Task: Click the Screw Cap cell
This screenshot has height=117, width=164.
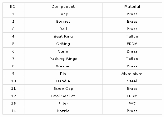Action: point(63,89)
